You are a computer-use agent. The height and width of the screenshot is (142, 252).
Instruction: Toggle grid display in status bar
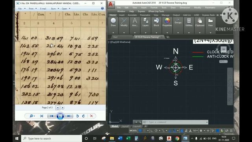[140, 131]
